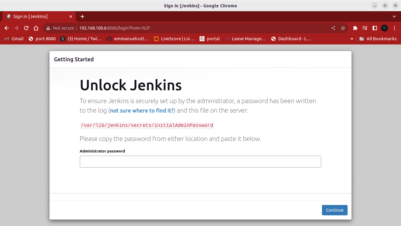Screen dimensions: 401x226
Task: Share this page from address bar
Action: (x=333, y=28)
